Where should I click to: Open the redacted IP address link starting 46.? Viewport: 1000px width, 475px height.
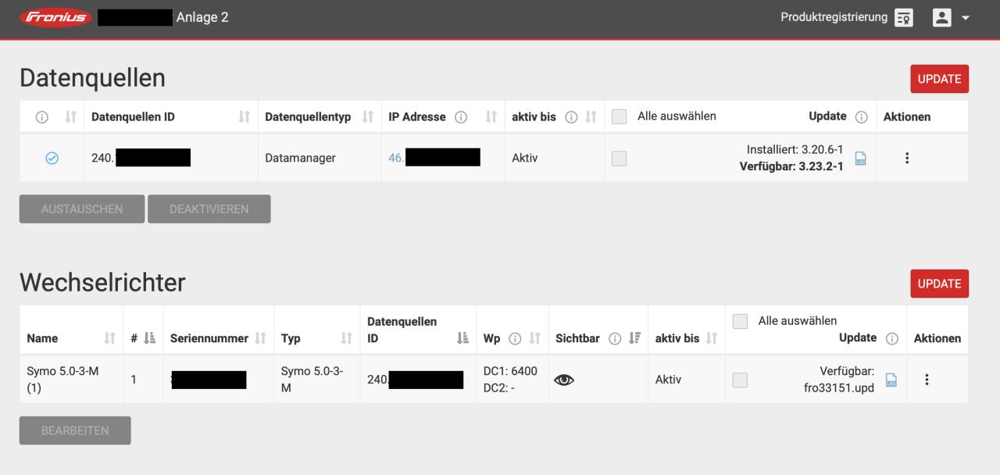coord(434,158)
